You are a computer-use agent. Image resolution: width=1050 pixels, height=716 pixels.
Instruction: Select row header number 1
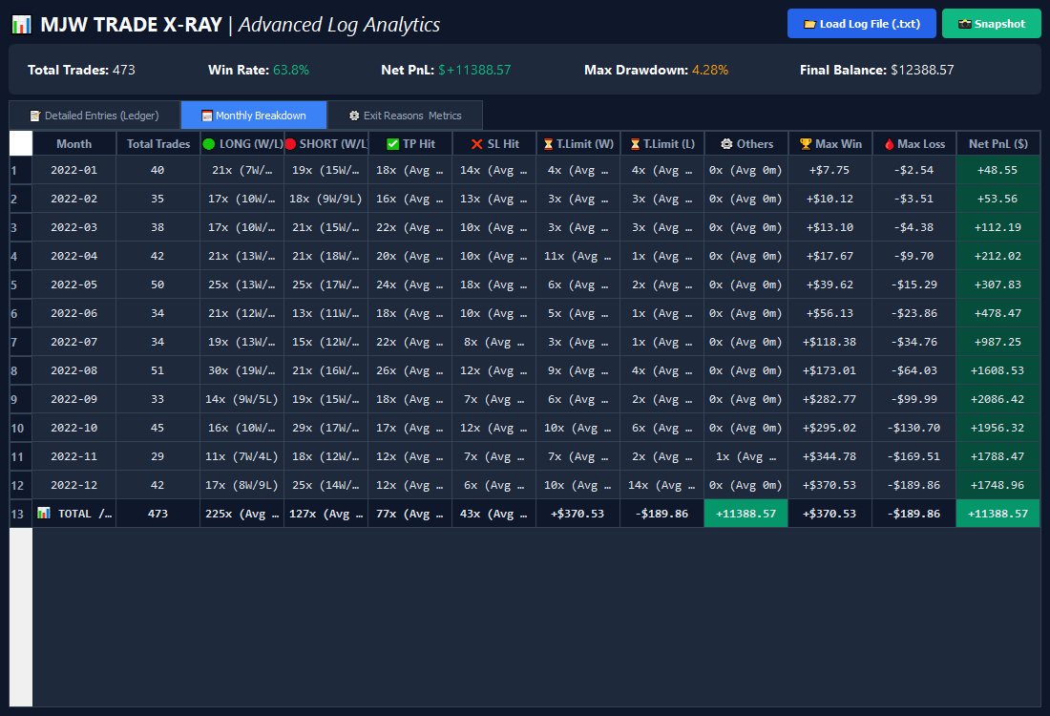pos(21,170)
